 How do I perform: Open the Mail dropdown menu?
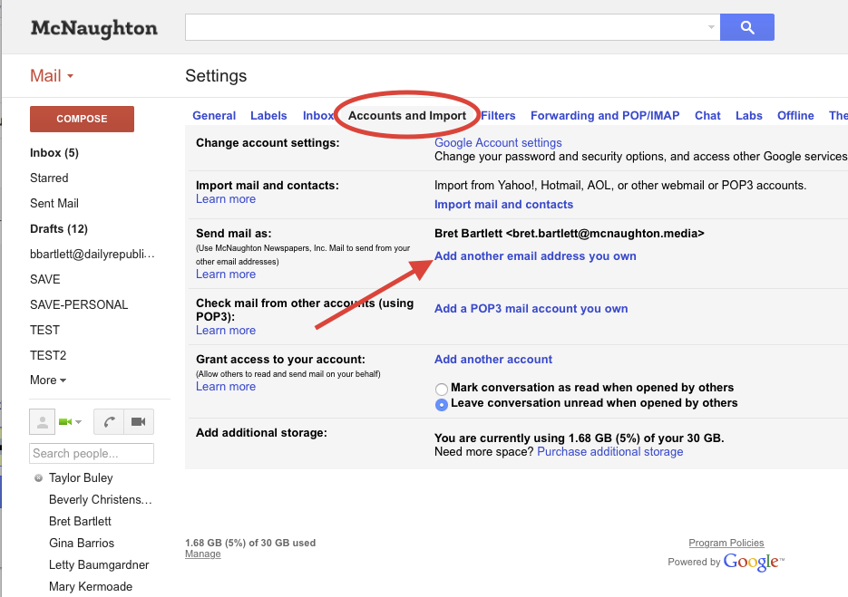[52, 76]
